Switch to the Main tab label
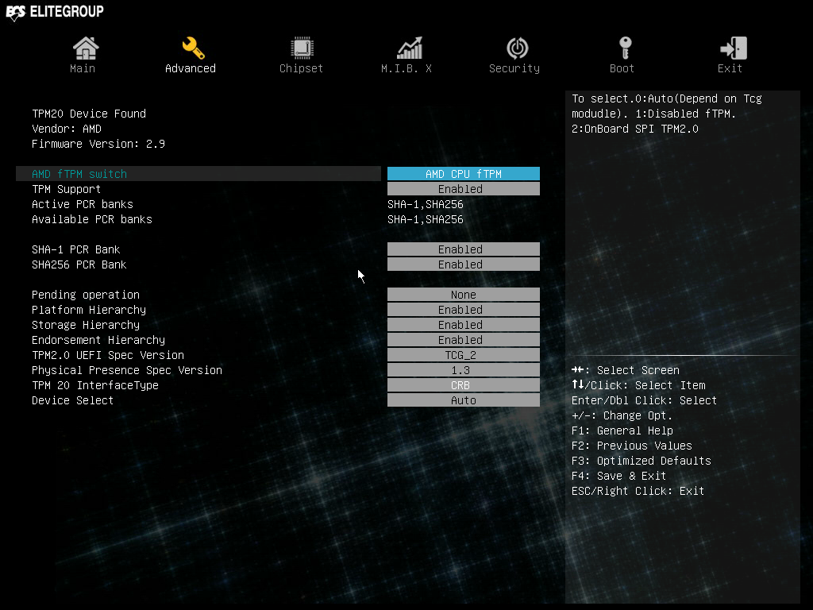Image resolution: width=813 pixels, height=610 pixels. pos(83,68)
